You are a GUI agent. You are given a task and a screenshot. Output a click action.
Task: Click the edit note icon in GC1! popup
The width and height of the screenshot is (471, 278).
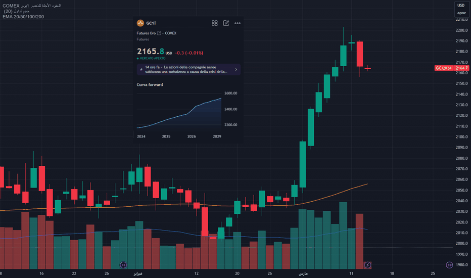(226, 23)
